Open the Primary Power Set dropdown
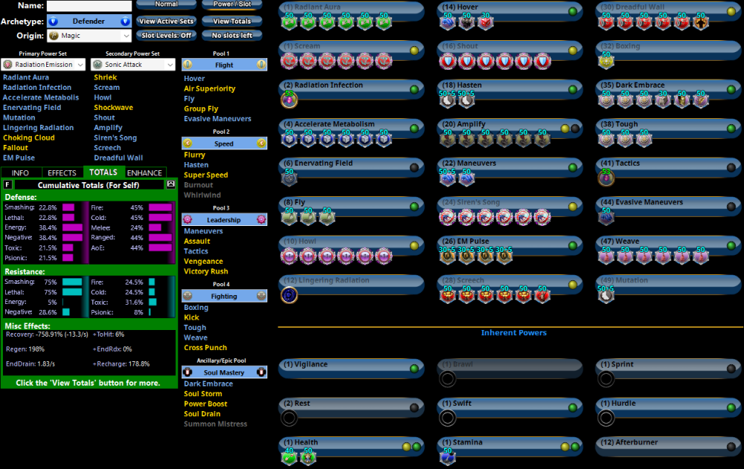Viewport: 744px width, 469px height. click(x=43, y=64)
